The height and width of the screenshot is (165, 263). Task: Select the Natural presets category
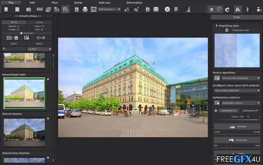(x=14, y=26)
